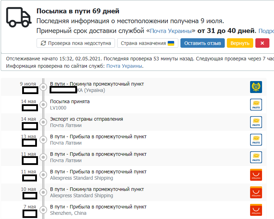Viewport: 274px width, 219px height.
Task: Click the Pasts logo on Экспорт из страны отправления row
Action: pos(256,122)
